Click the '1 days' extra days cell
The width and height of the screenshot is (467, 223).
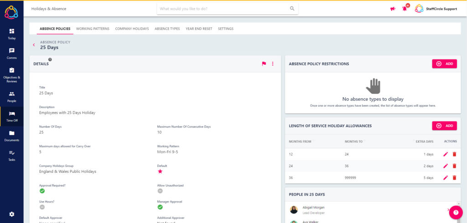tap(428, 154)
